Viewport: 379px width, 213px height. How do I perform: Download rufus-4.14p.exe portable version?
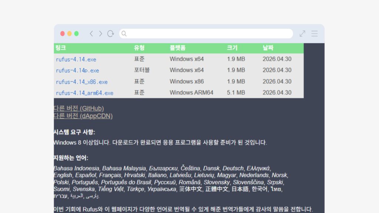pyautogui.click(x=77, y=71)
